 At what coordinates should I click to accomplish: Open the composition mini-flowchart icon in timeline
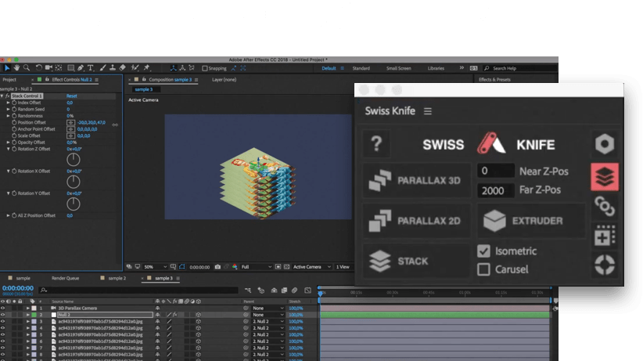tap(248, 291)
